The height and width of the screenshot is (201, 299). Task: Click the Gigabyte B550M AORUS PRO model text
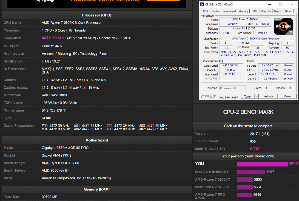pyautogui.click(x=65, y=148)
